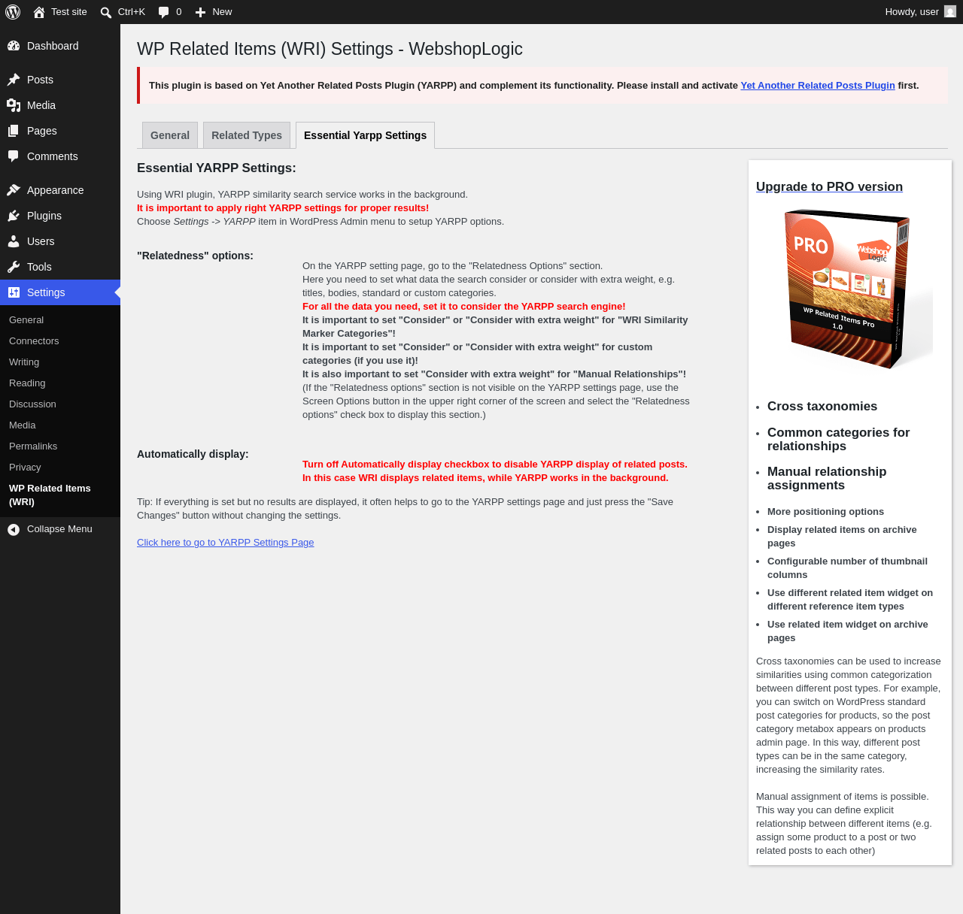Viewport: 963px width, 914px height.
Task: Switch to the General tab
Action: point(170,135)
